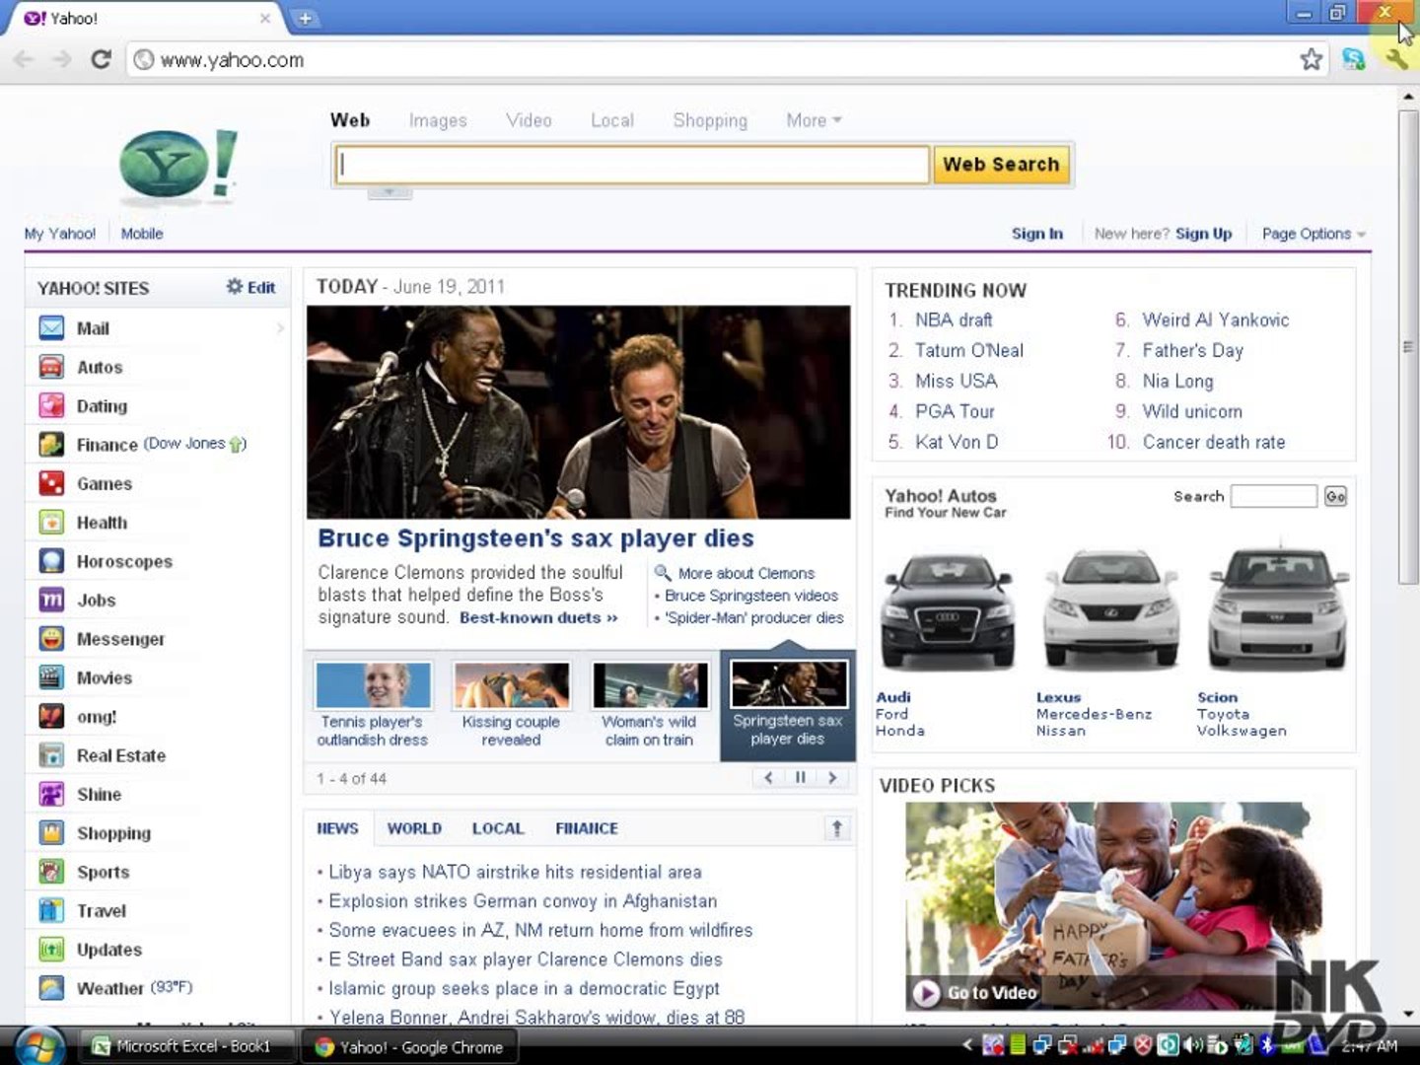Click the Games dice icon
Viewport: 1420px width, 1065px height.
click(51, 483)
